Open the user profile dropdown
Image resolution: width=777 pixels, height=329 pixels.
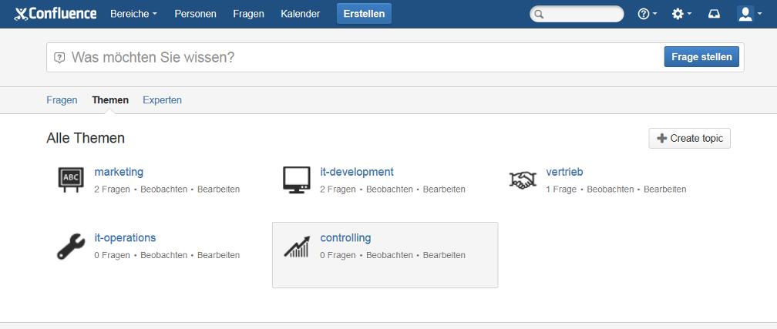coord(749,14)
